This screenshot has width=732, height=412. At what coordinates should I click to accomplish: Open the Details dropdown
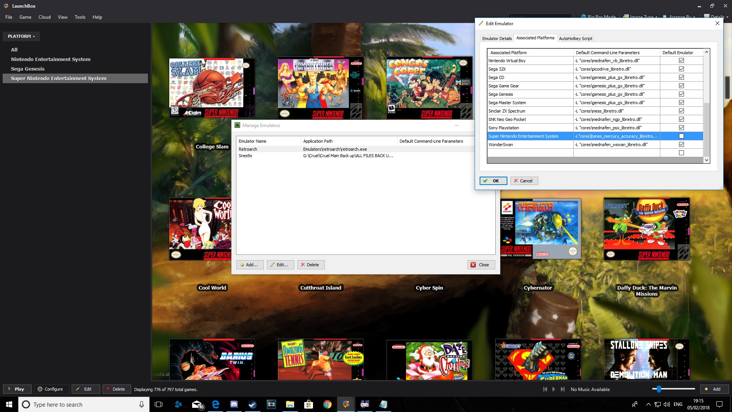click(716, 17)
